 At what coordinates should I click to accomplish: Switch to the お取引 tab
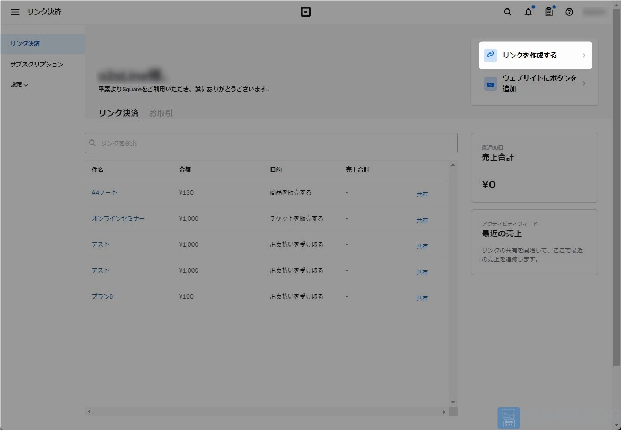(160, 113)
